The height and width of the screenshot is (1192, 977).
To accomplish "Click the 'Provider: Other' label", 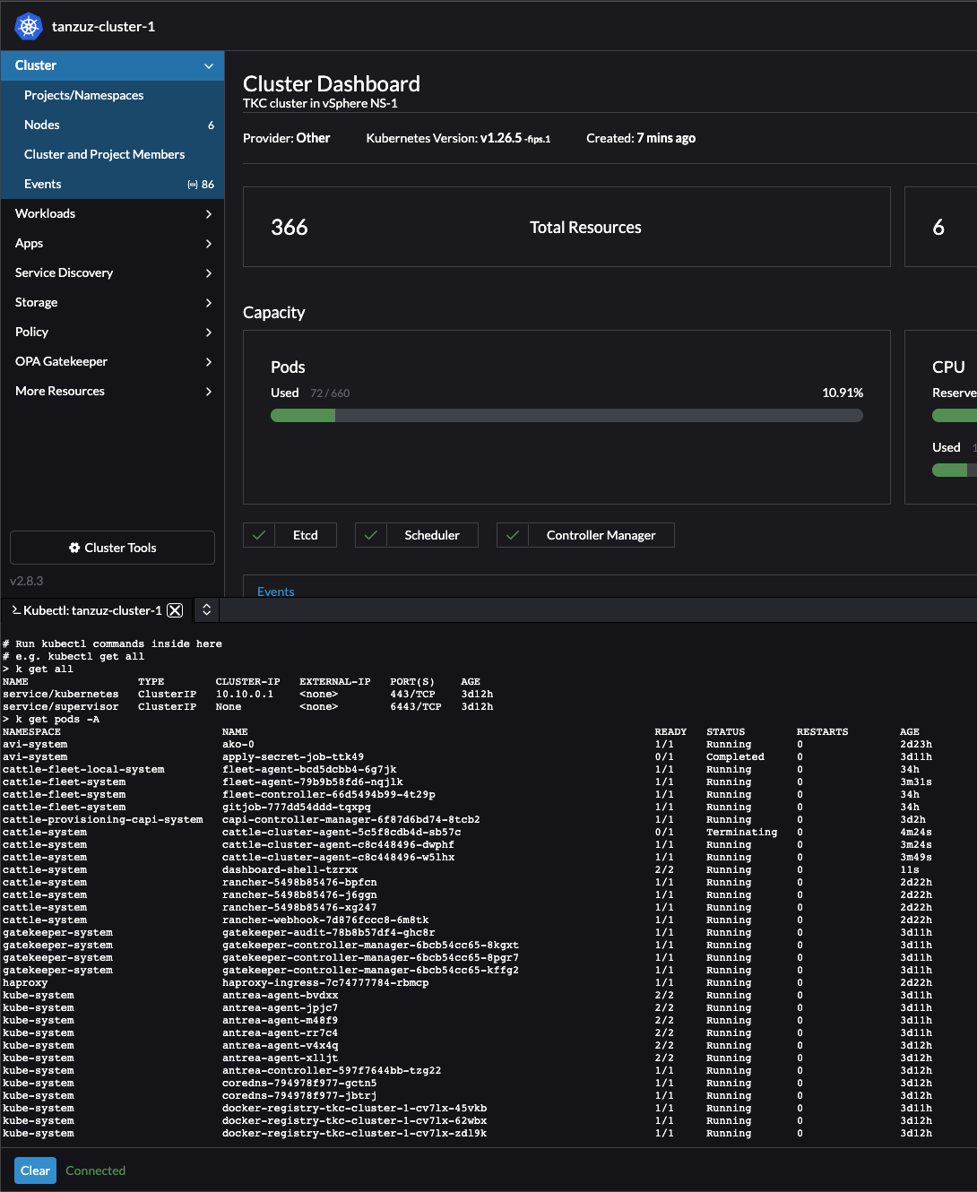I will coord(287,138).
